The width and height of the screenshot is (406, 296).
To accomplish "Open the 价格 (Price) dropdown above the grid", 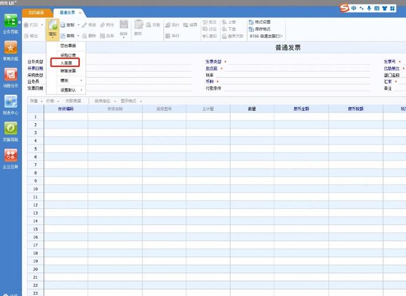I will [53, 101].
